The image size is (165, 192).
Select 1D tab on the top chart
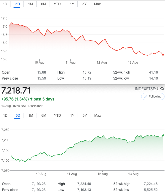[5, 4]
